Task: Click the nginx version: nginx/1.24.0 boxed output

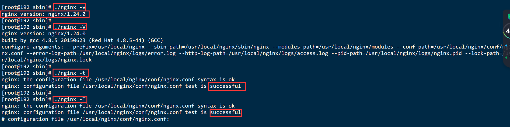Action: pyautogui.click(x=44, y=14)
